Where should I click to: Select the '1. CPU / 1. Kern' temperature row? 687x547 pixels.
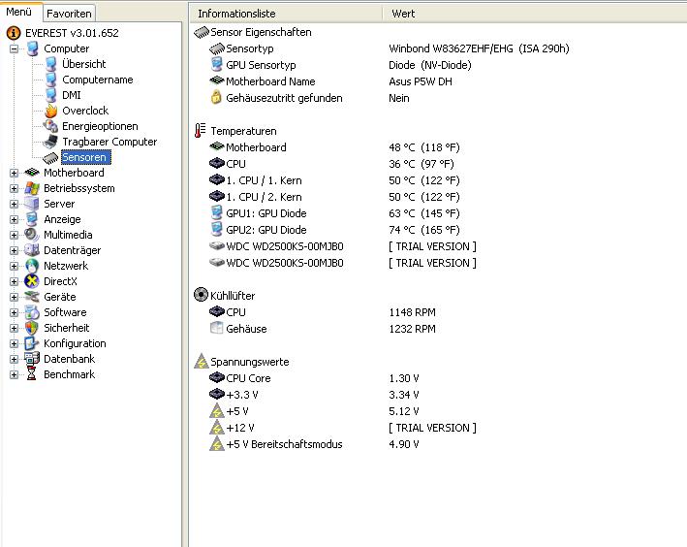click(334, 180)
